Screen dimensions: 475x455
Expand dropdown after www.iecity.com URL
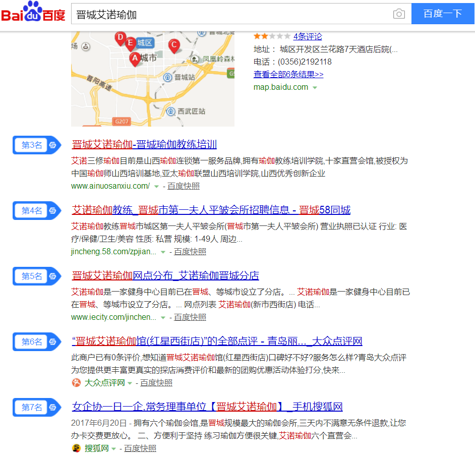point(163,318)
